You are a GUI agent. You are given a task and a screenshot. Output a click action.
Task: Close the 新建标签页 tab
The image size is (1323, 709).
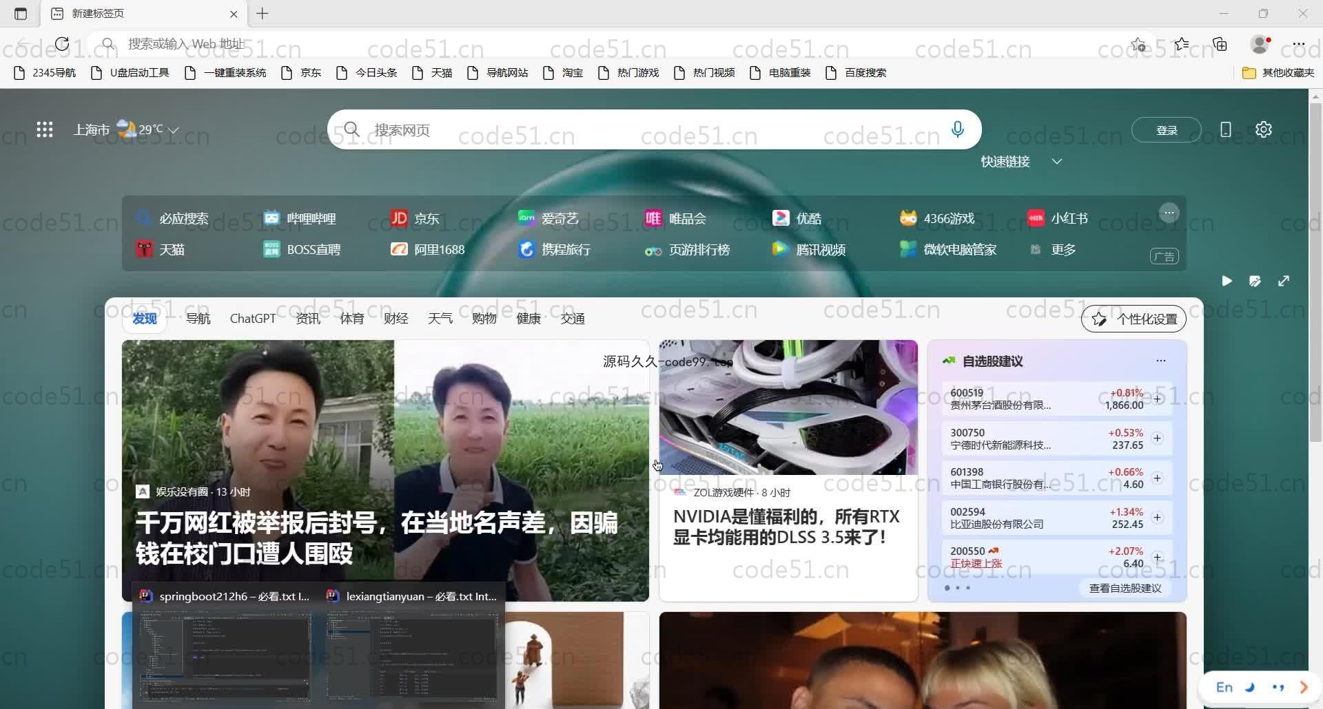pos(234,14)
